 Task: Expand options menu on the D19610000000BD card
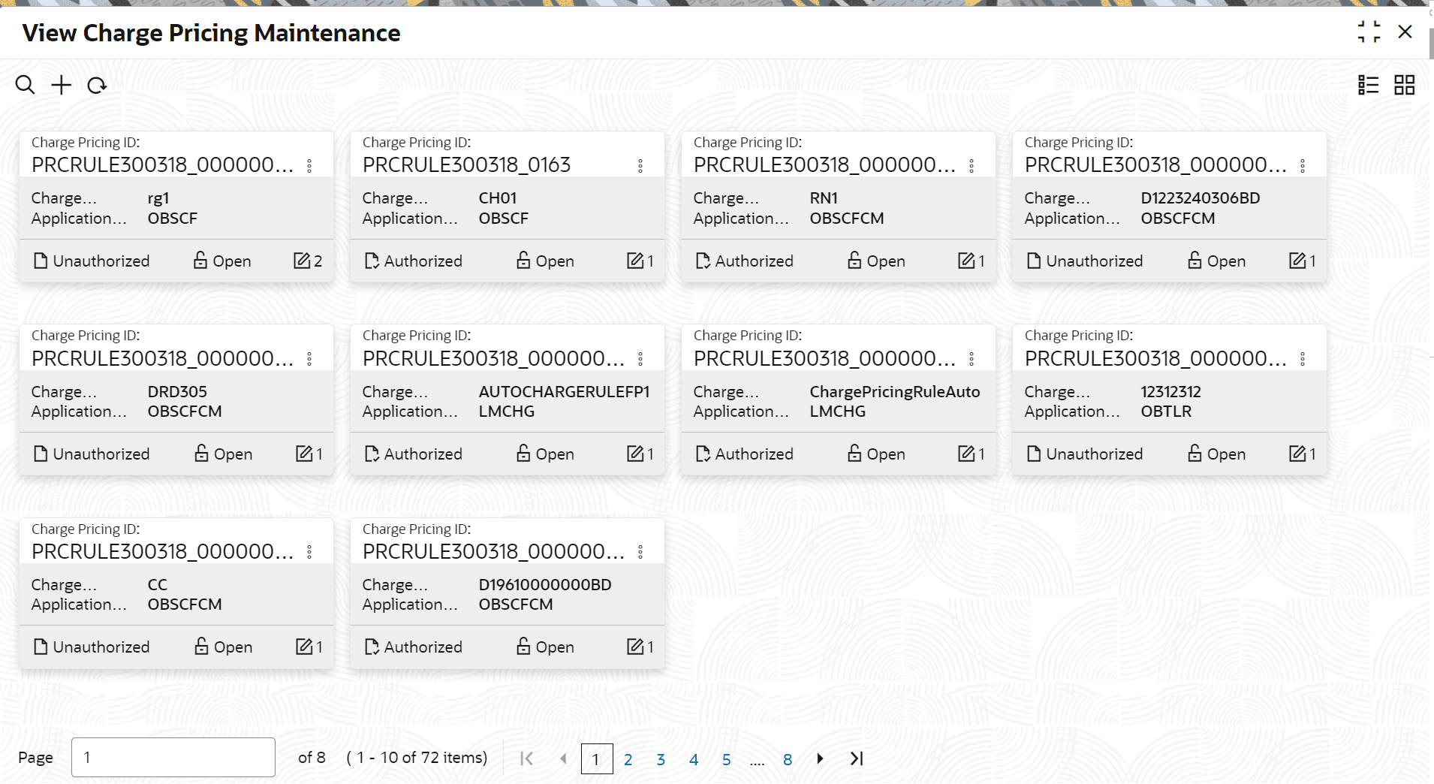click(x=640, y=551)
